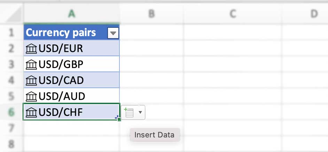
Task: Open the Currency pairs filter dropdown
Action: coord(114,33)
